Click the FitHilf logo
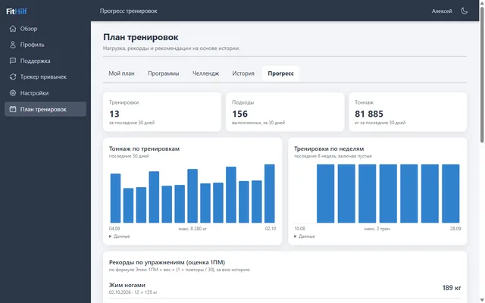Screen dimensions: 485x303 (x=17, y=11)
